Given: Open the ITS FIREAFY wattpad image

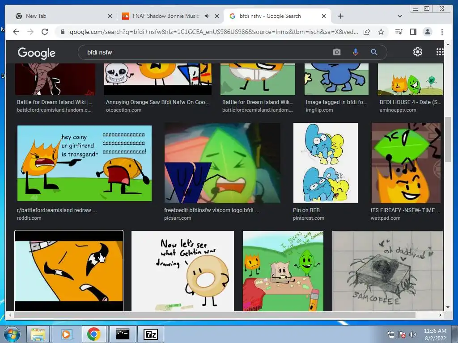Looking at the screenshot, I should (x=406, y=163).
